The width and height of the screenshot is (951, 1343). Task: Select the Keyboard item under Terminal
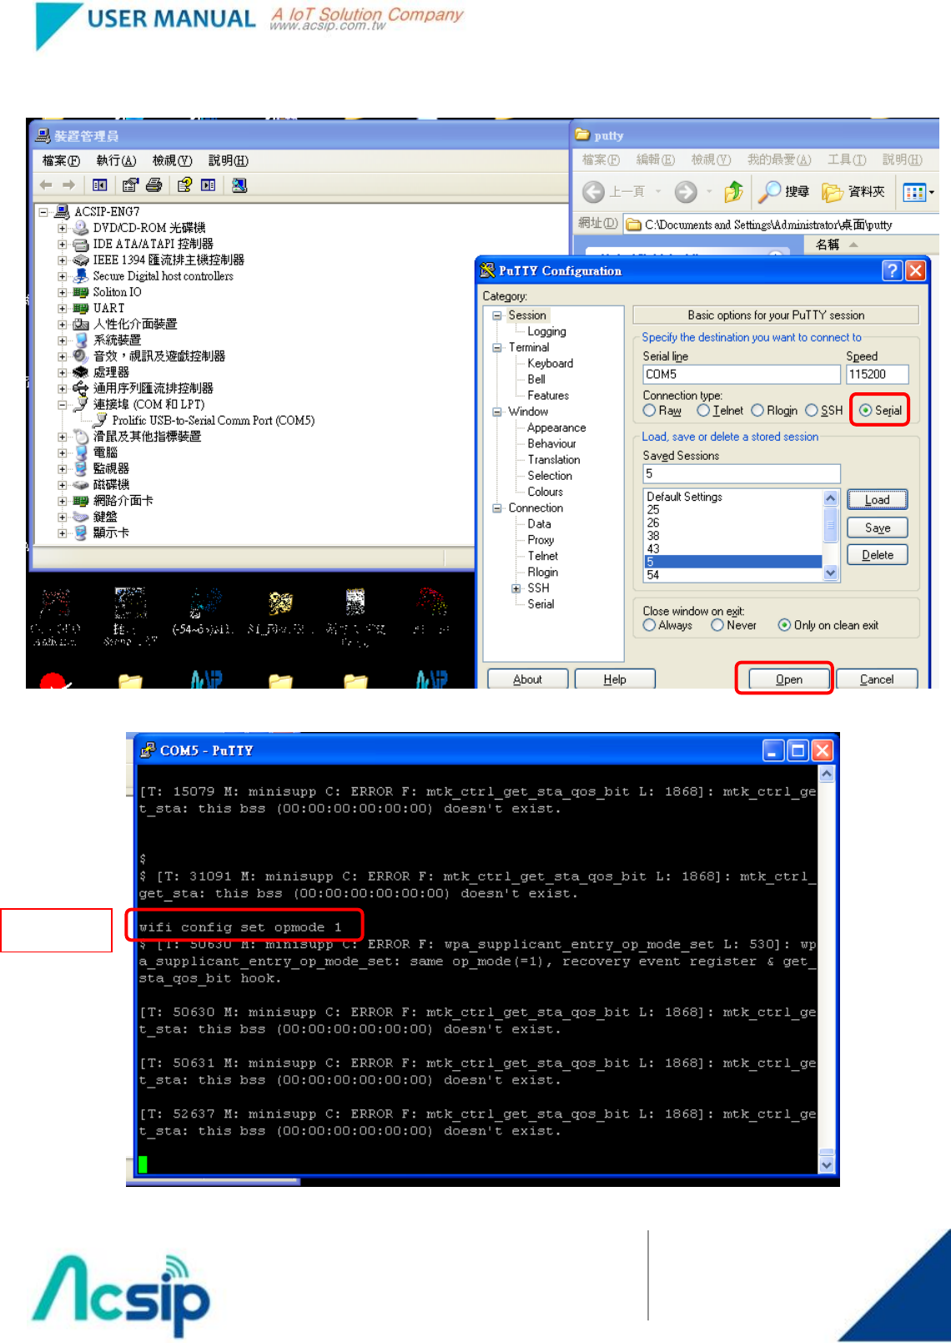(x=550, y=364)
